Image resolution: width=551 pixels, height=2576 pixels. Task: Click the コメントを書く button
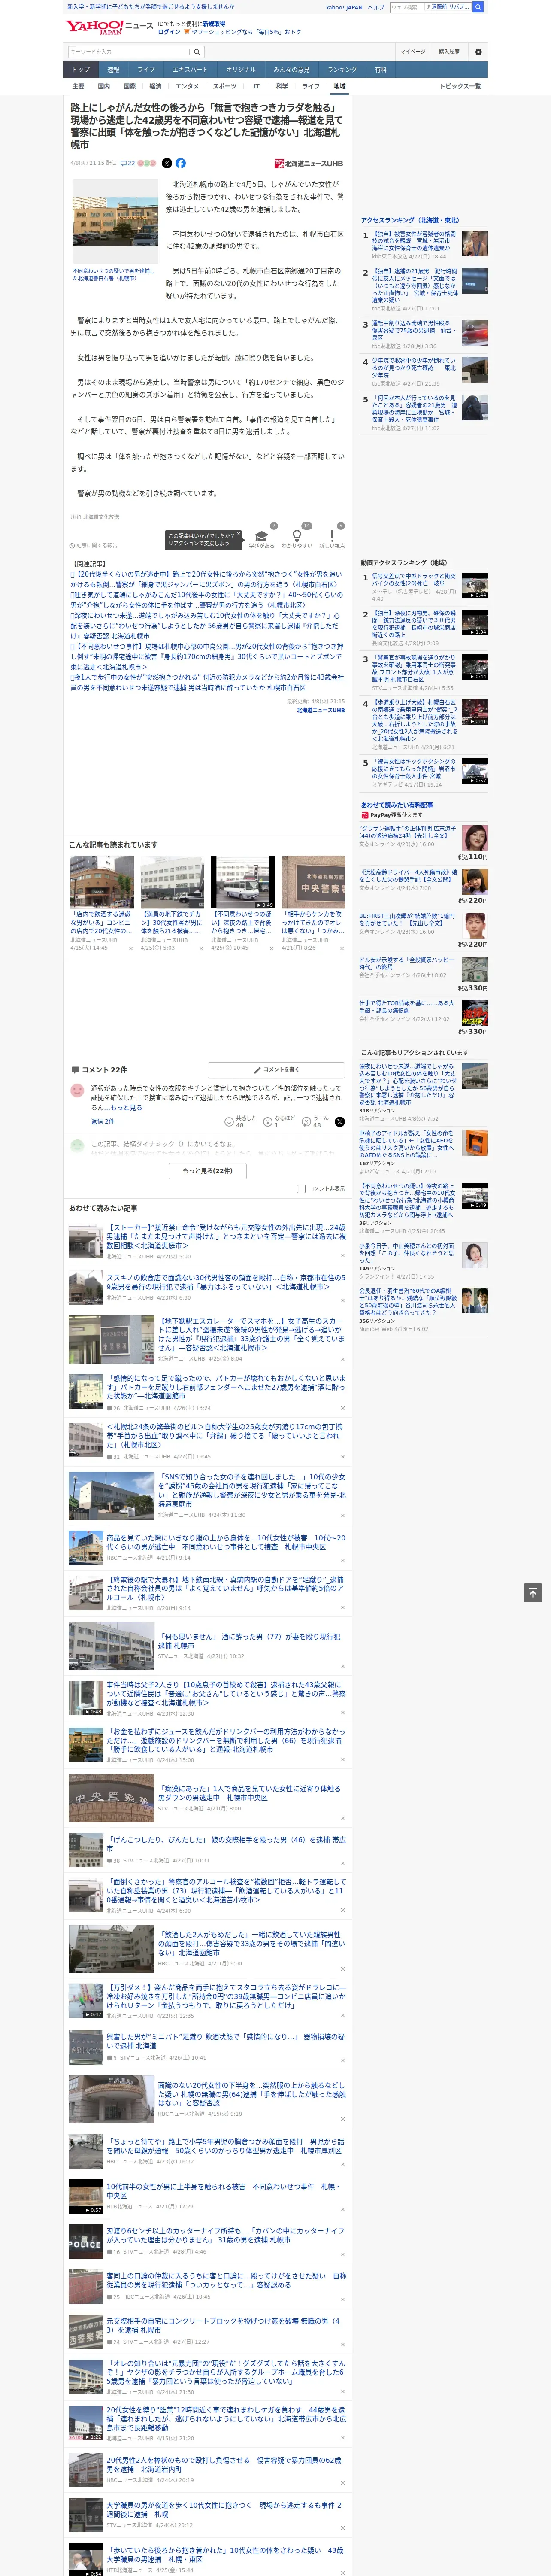point(277,1069)
